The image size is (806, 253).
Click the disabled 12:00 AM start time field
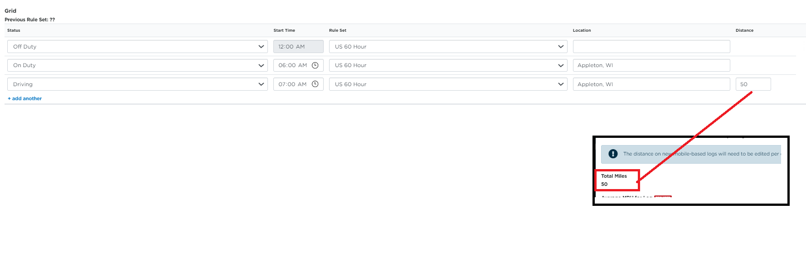[298, 47]
